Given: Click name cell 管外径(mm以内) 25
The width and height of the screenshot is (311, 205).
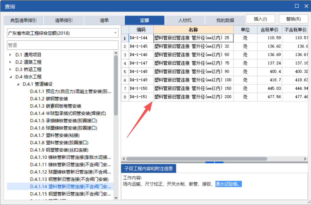Looking at the screenshot, I should click(x=194, y=38).
